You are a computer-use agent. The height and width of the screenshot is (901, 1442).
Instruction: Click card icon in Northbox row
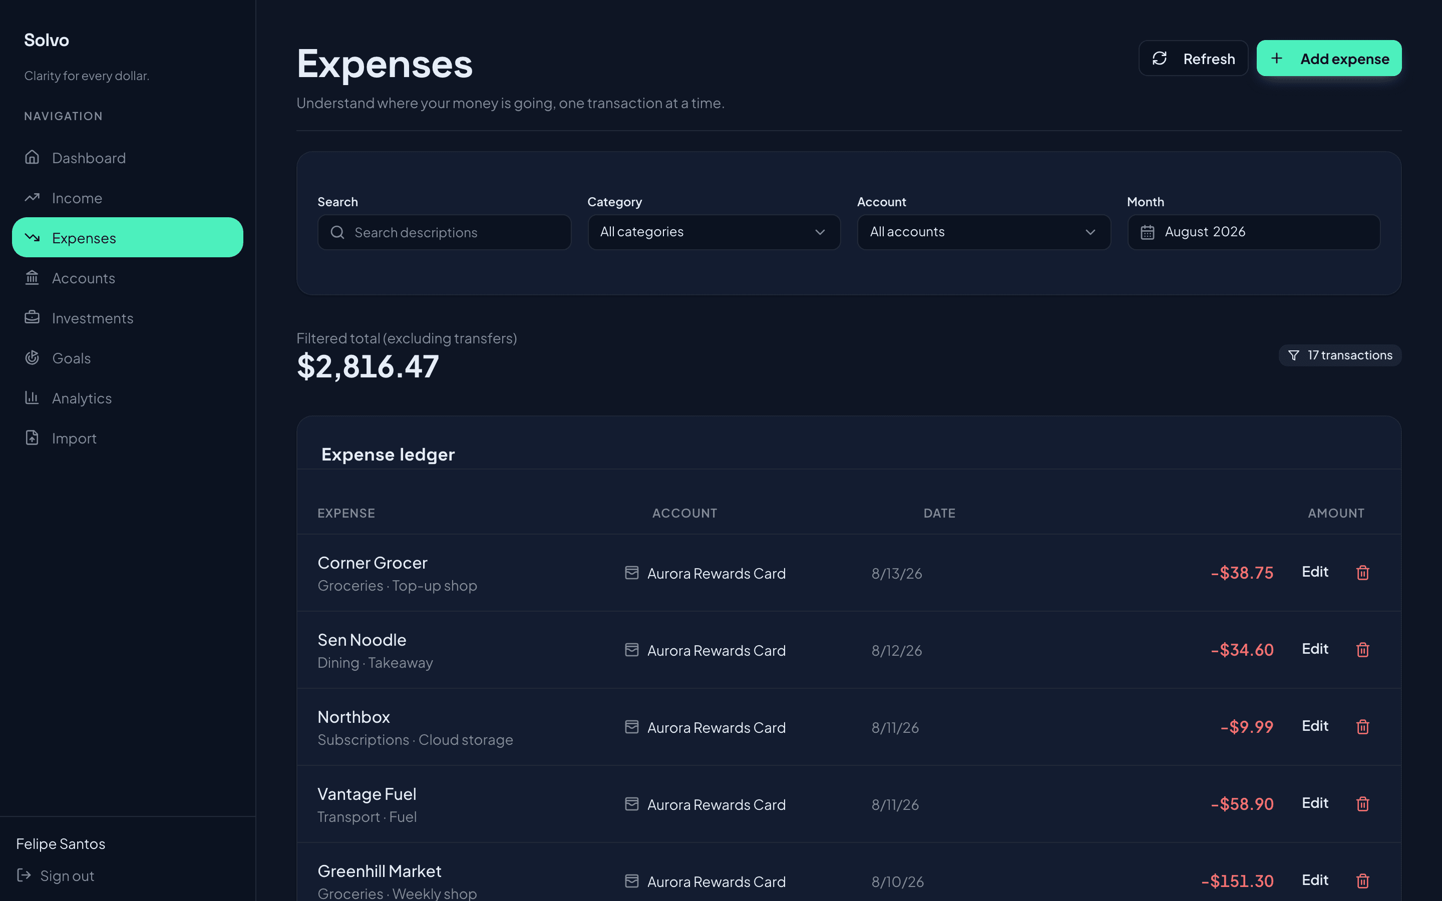tap(631, 726)
